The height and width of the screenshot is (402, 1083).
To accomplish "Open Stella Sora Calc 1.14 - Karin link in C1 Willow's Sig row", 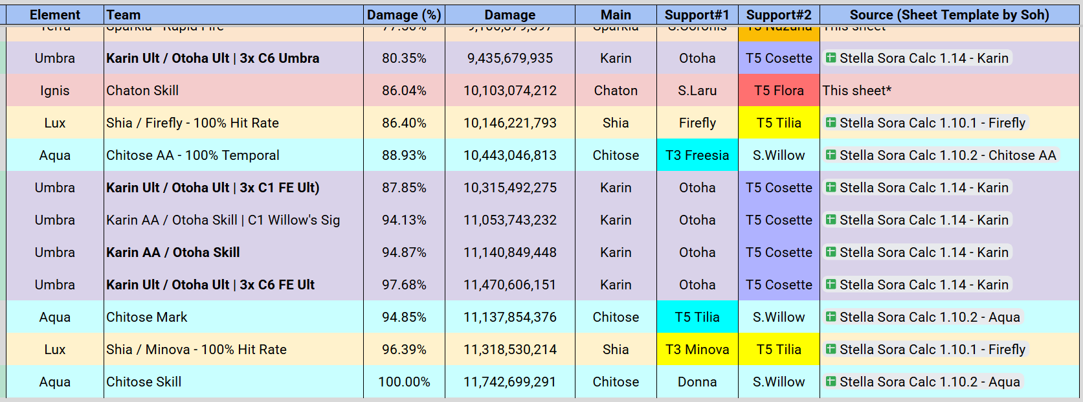I will [917, 220].
